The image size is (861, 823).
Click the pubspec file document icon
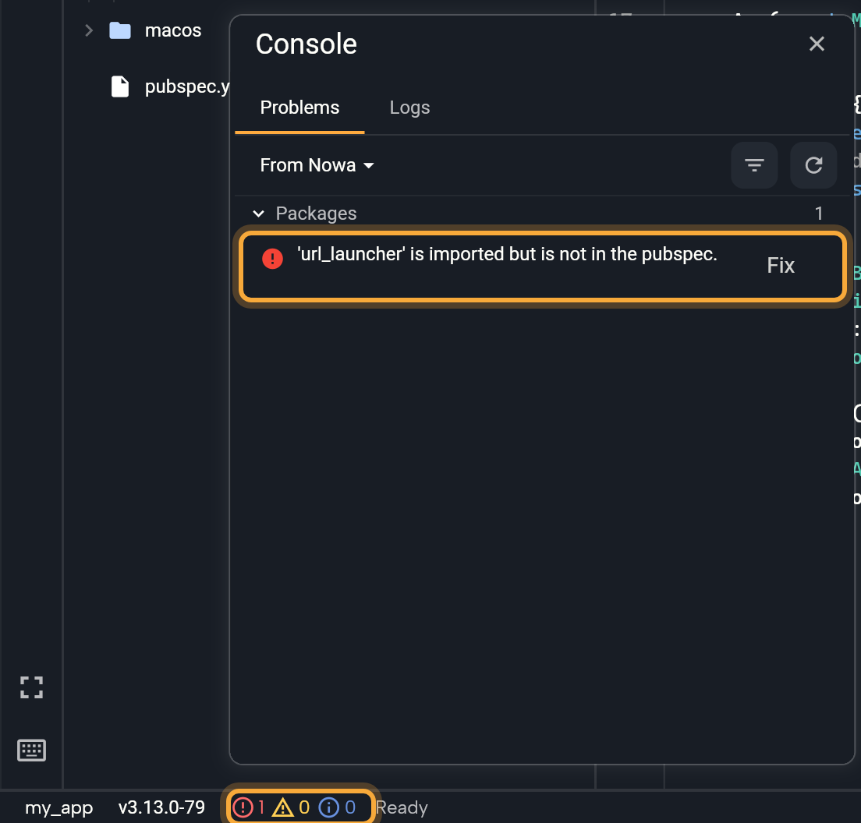[x=120, y=87]
